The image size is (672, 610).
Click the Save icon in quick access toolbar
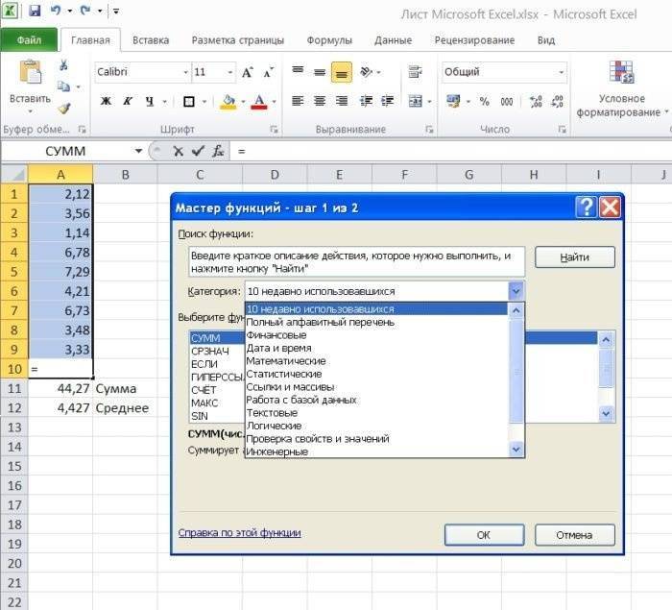[x=36, y=12]
